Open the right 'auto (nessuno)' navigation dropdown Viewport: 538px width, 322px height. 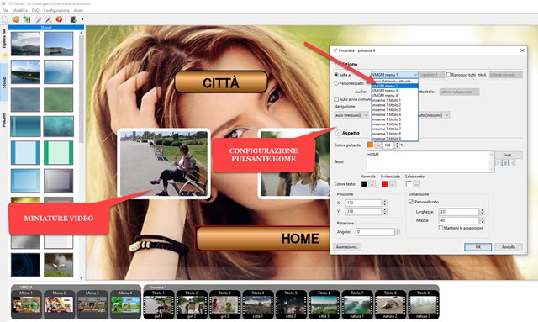(434, 115)
